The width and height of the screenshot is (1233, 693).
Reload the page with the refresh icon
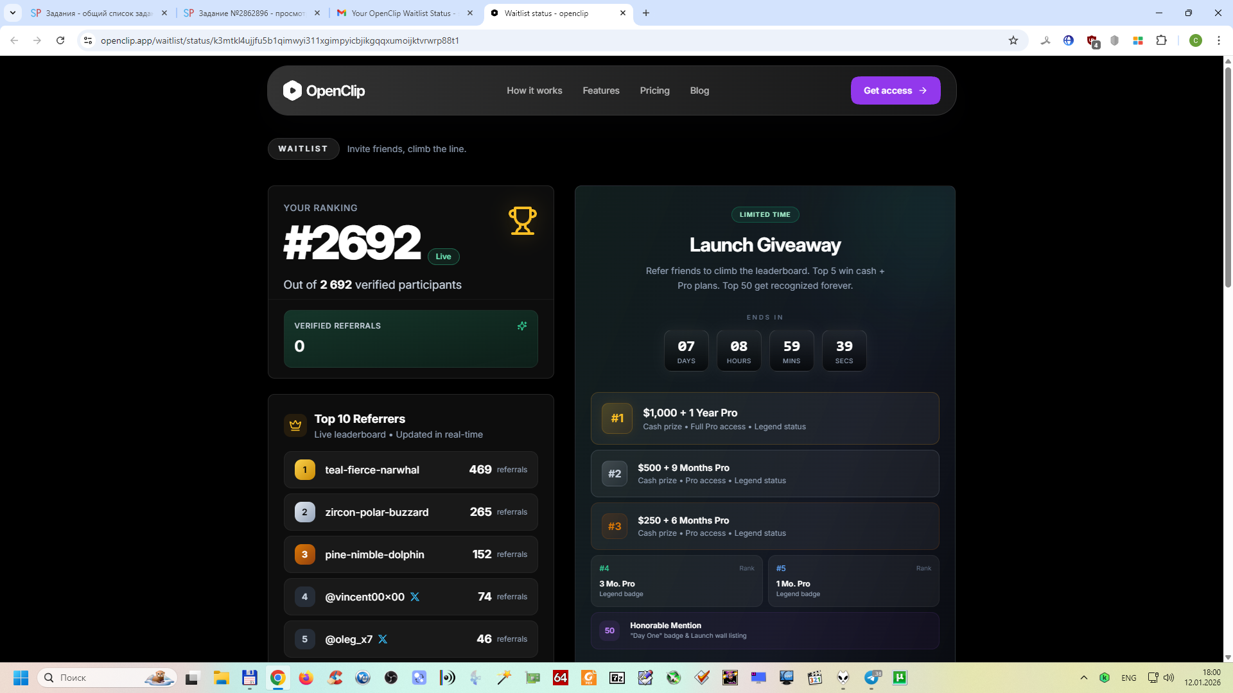[60, 40]
